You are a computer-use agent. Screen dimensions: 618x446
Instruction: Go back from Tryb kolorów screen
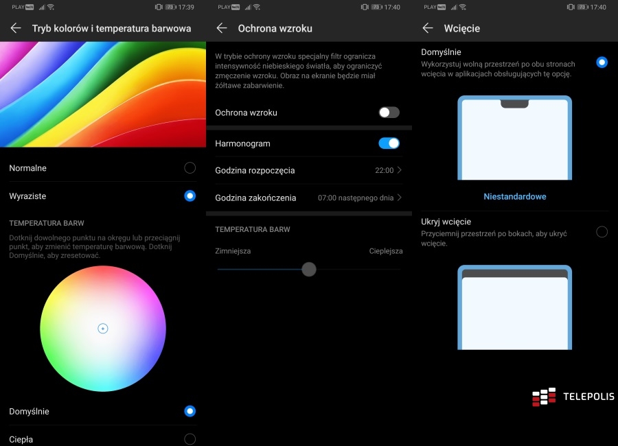tap(16, 29)
